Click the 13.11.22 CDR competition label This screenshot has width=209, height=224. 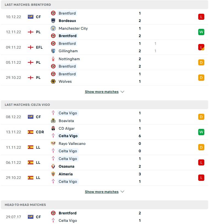point(40,132)
